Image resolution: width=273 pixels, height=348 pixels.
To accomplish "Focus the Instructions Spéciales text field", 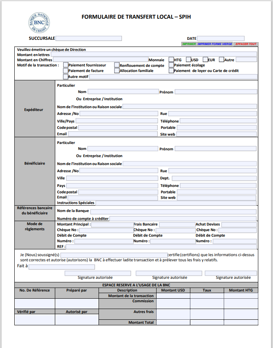I will click(176, 203).
